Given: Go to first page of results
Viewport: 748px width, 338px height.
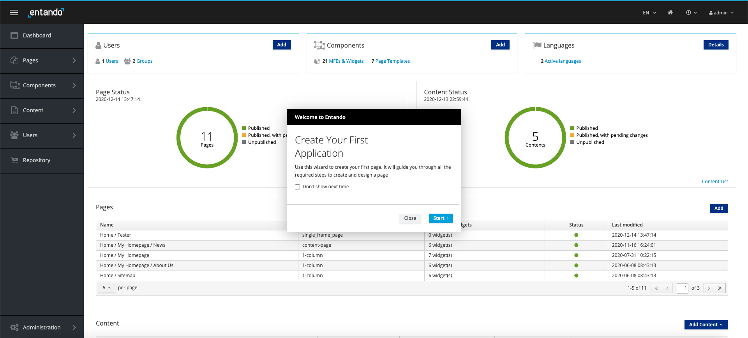Looking at the screenshot, I should 656,288.
